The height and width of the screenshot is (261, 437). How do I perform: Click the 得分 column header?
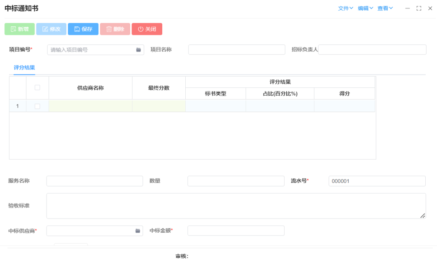click(x=344, y=94)
